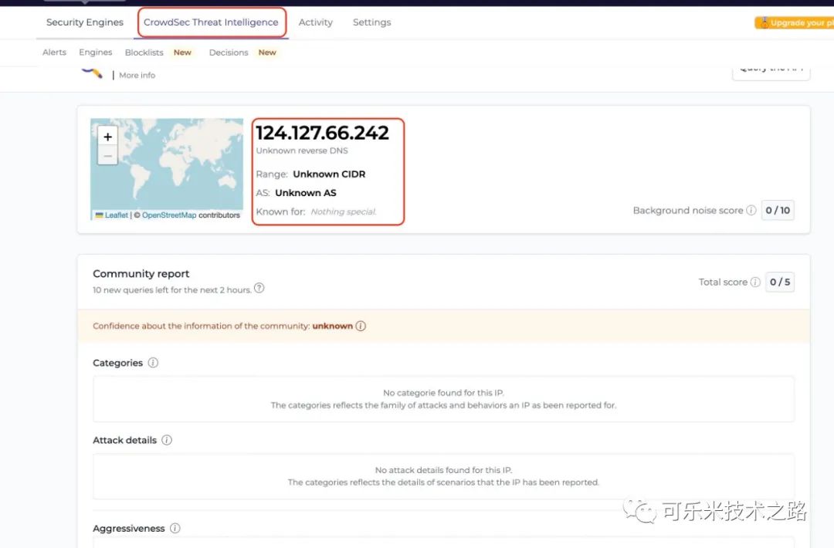Click the world map thumbnail

(x=167, y=169)
